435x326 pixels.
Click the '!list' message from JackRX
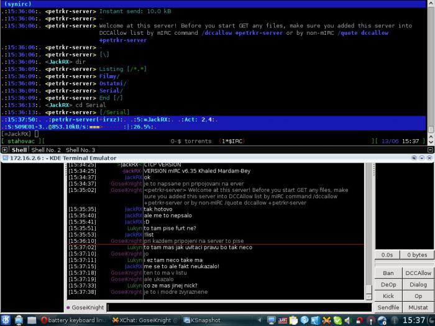point(149,235)
